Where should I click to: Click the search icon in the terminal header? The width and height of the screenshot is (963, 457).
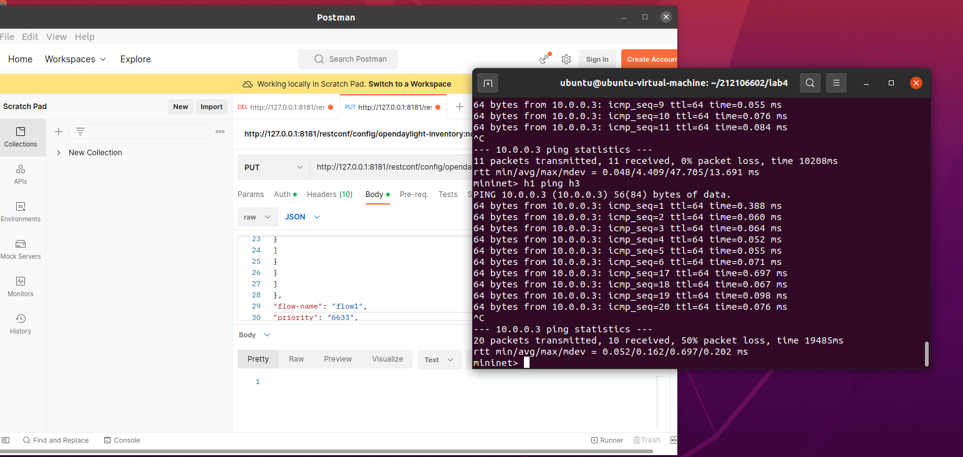(x=810, y=83)
